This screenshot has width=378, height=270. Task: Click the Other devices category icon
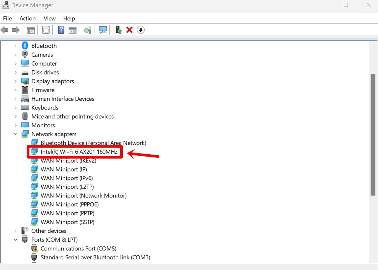(25, 231)
